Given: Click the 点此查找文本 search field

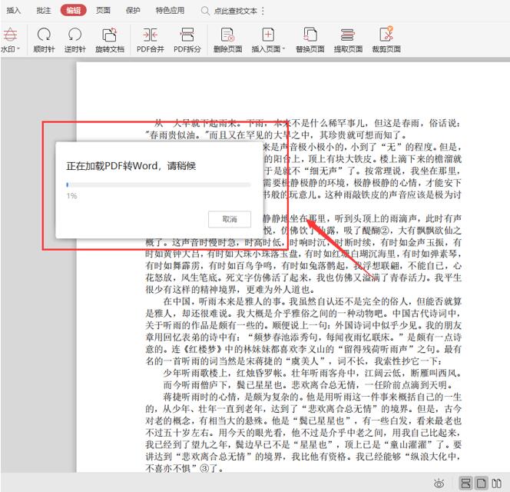Looking at the screenshot, I should click(236, 11).
